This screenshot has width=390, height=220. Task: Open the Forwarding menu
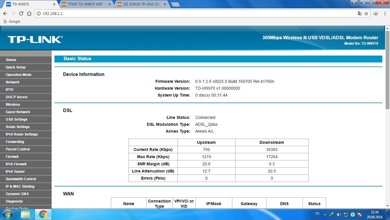tap(26, 142)
